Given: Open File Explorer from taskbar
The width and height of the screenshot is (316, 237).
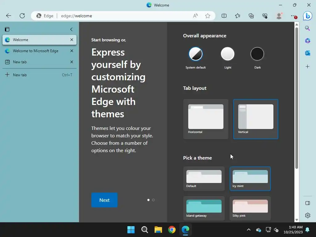Looking at the screenshot, I should point(158,230).
